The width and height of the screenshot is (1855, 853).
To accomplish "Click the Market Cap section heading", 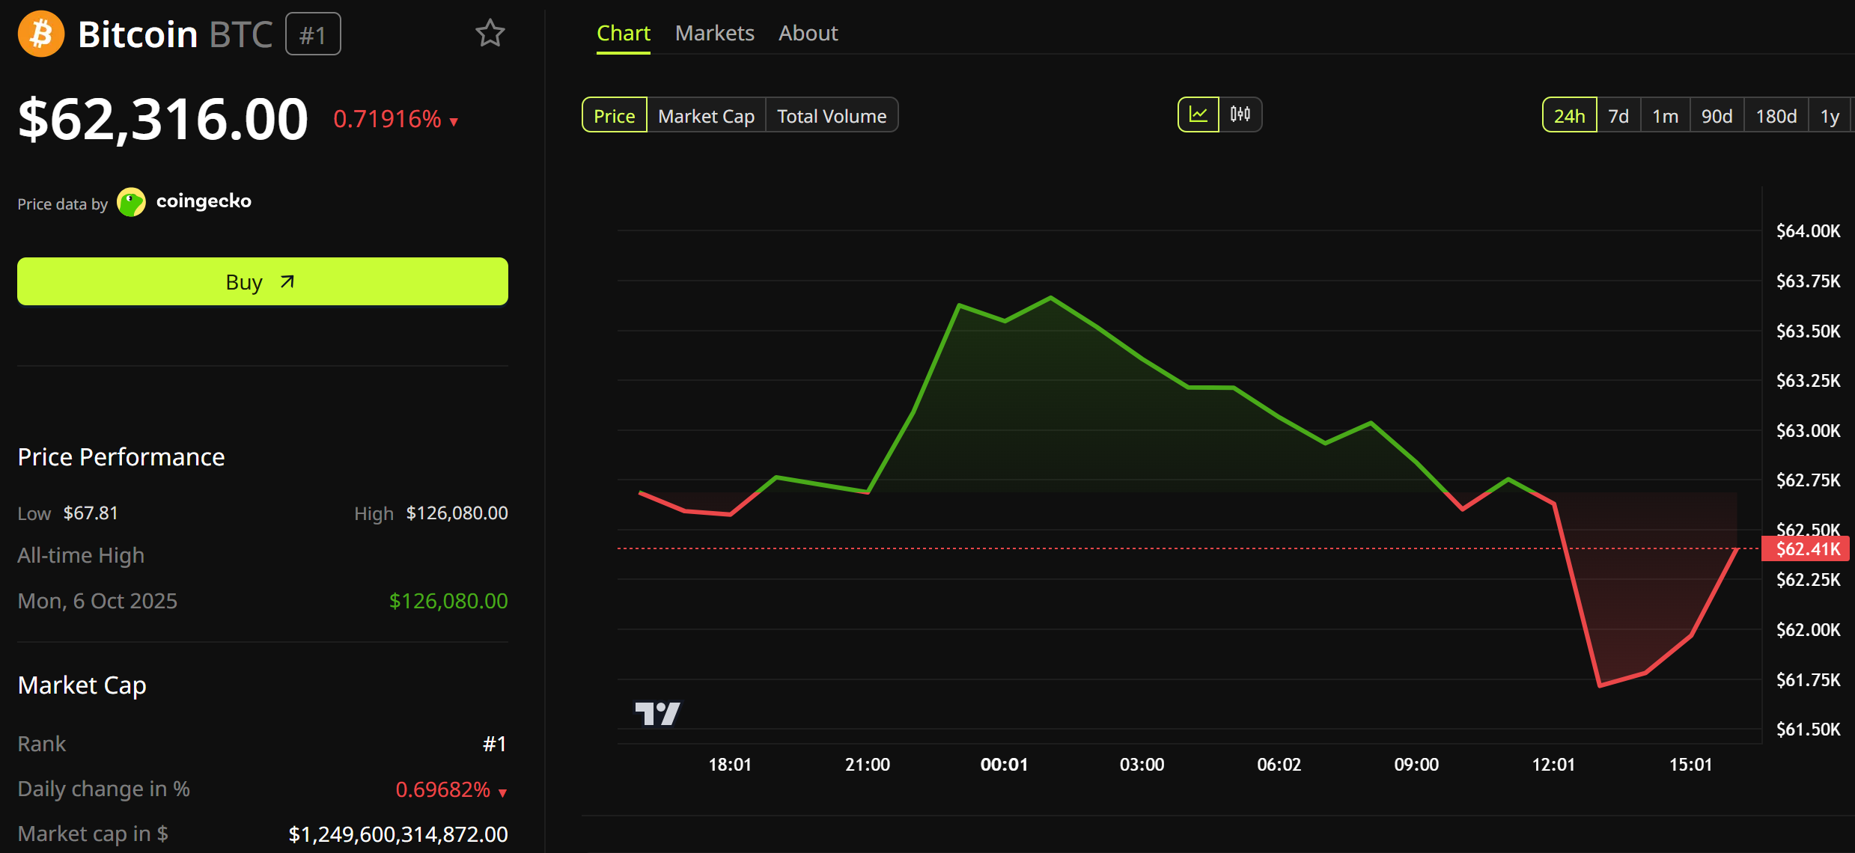I will point(82,685).
